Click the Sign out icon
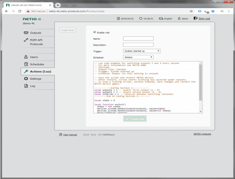The image size is (235, 179). click(195, 18)
